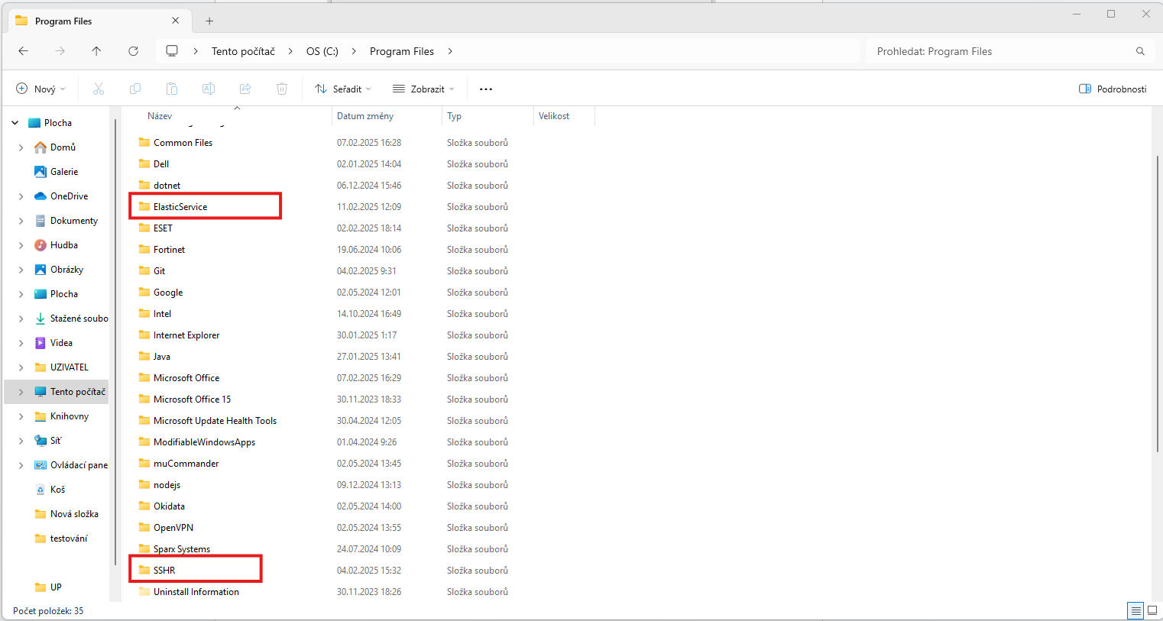Click the Share icon in toolbar

pyautogui.click(x=245, y=89)
